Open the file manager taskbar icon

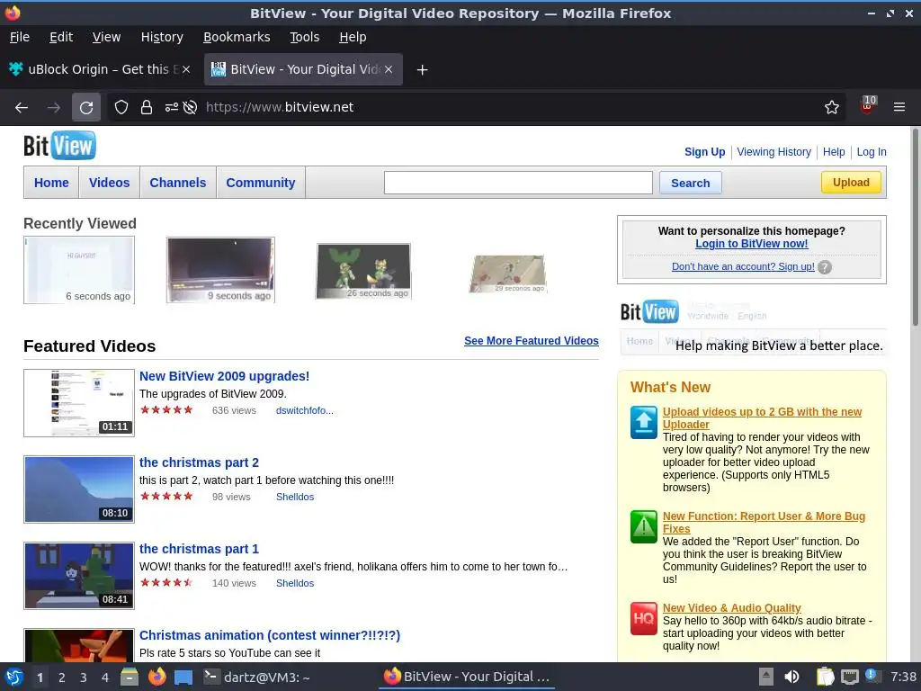click(129, 677)
